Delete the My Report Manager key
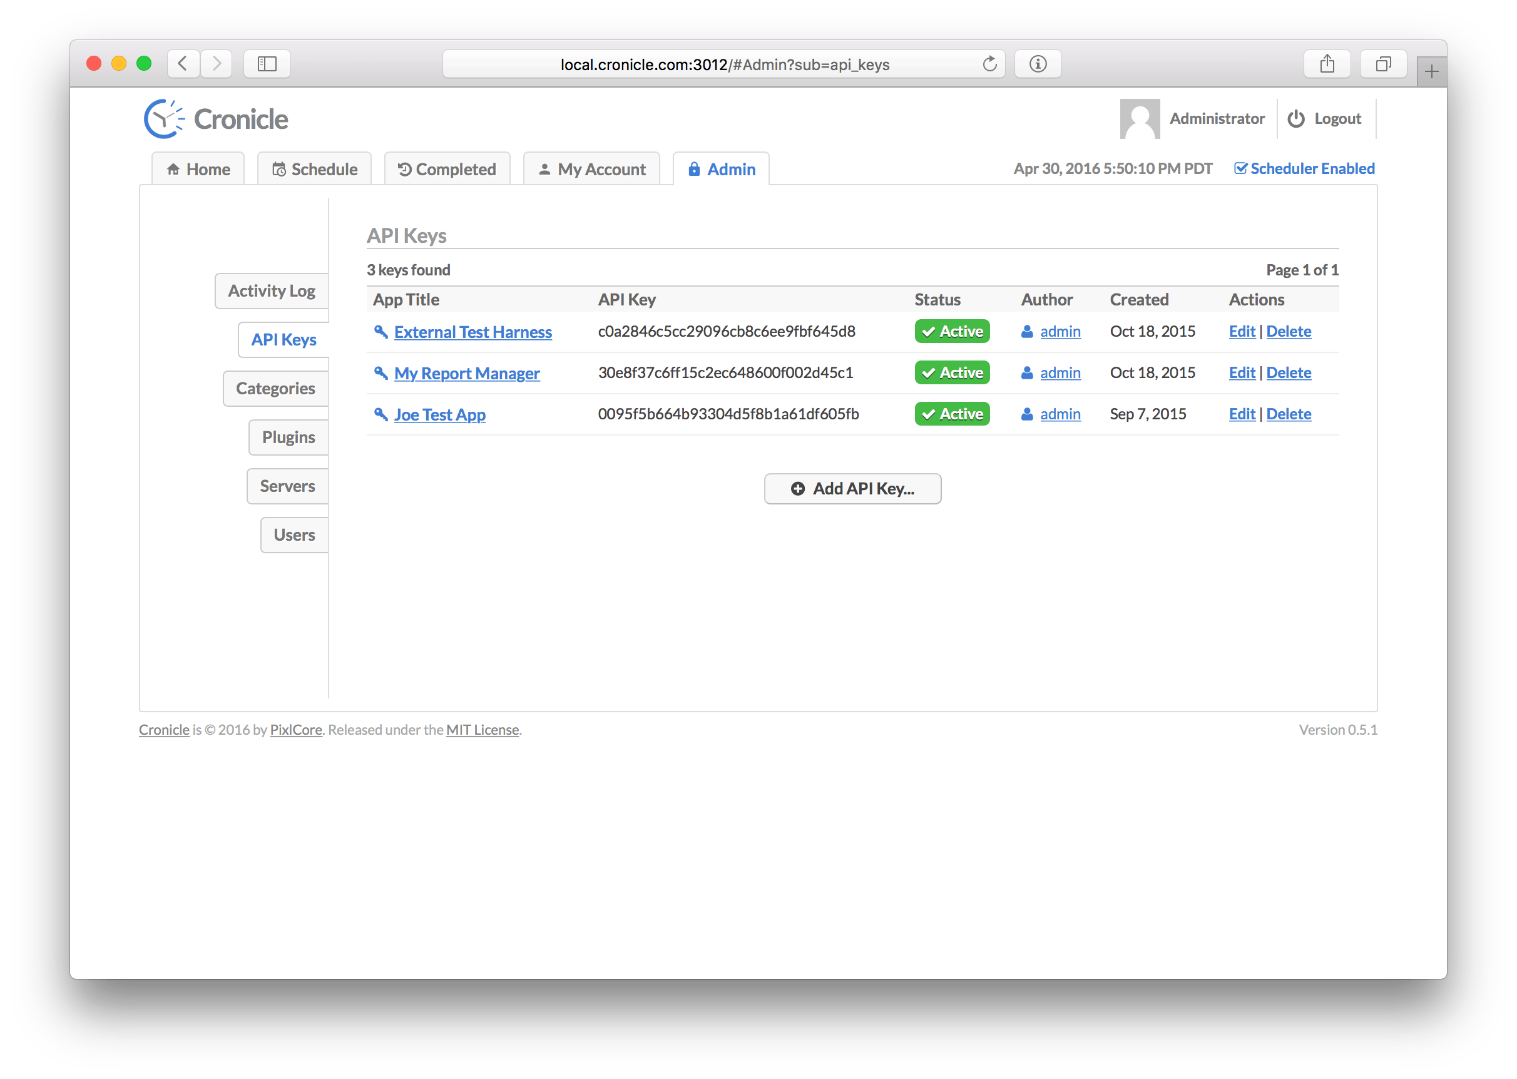1517x1079 pixels. pos(1288,373)
